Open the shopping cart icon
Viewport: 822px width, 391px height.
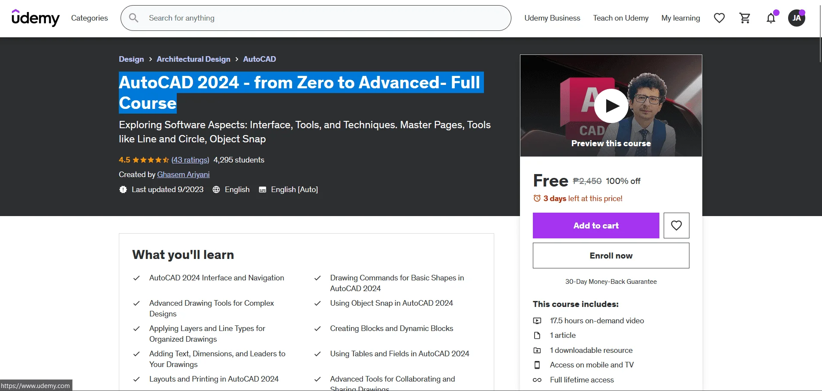point(745,18)
